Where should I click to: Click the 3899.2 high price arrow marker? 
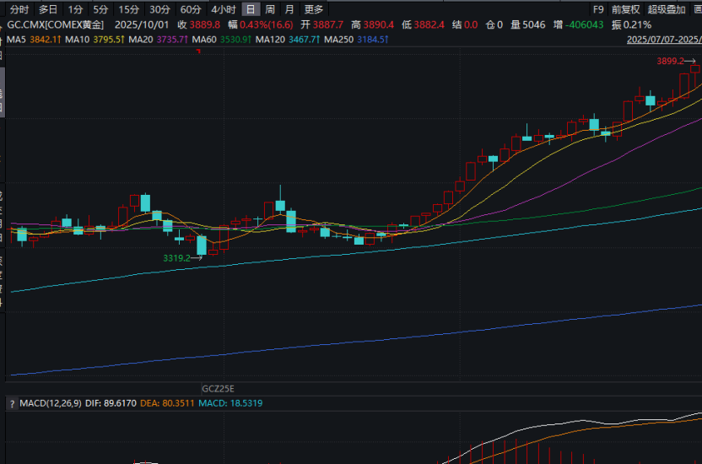tap(676, 62)
